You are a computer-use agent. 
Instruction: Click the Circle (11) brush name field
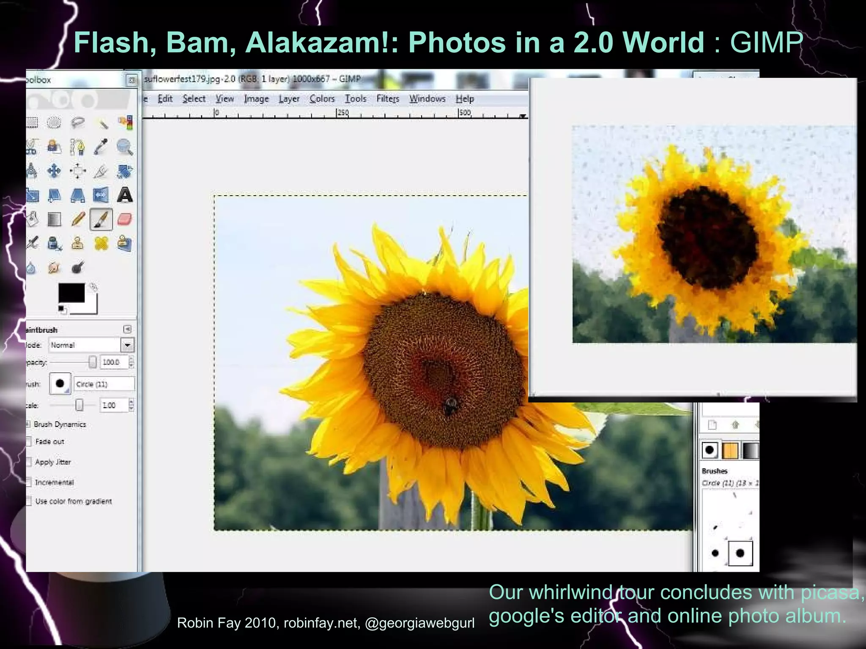coord(104,384)
